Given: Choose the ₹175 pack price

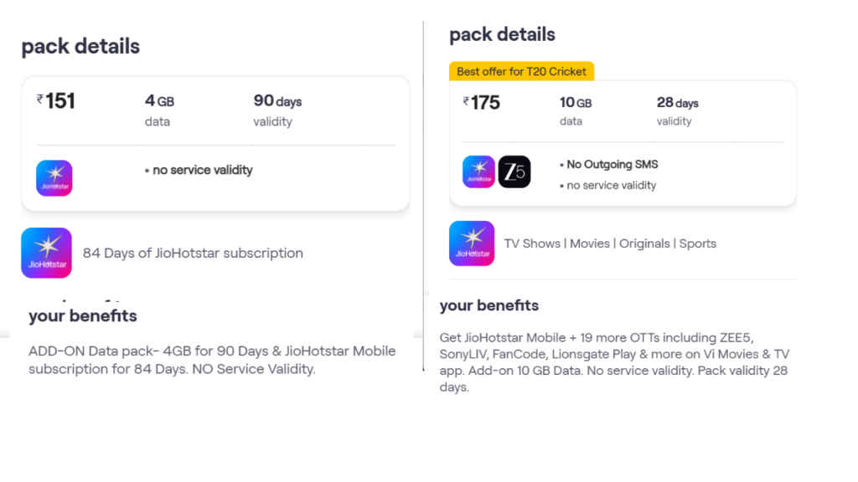Looking at the screenshot, I should 482,103.
